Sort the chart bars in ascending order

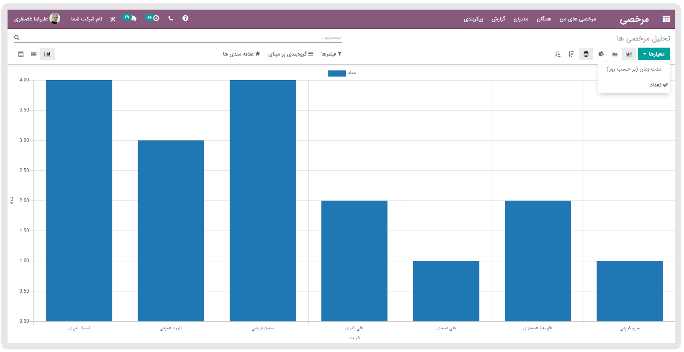pos(558,54)
